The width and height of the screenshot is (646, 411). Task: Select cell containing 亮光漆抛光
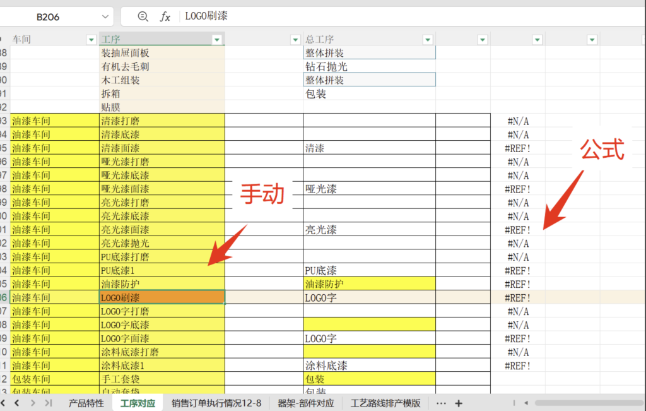tap(162, 243)
